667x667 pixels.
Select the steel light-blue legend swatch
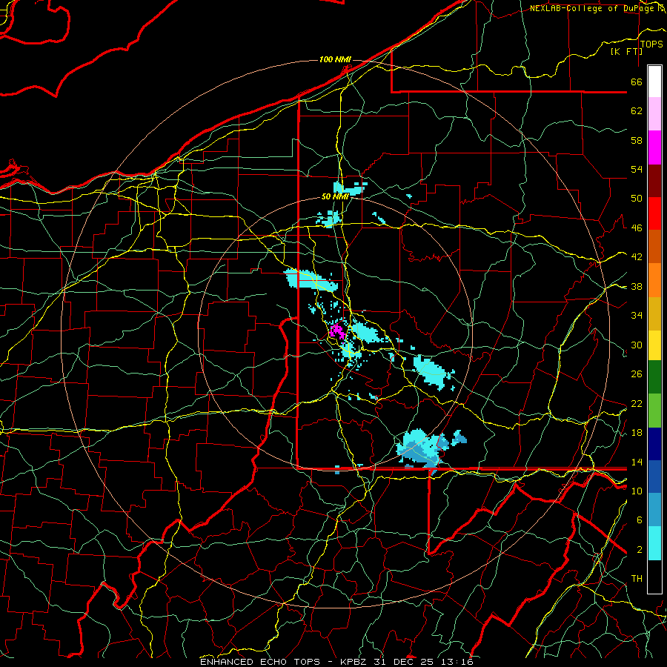[654, 510]
